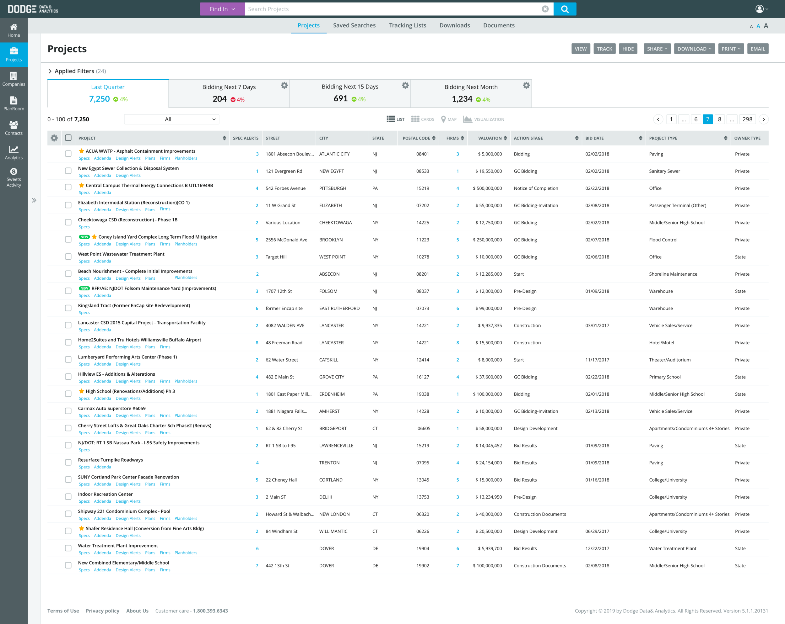This screenshot has width=785, height=624.
Task: Open PlanRoom in the sidebar
Action: pos(14,103)
